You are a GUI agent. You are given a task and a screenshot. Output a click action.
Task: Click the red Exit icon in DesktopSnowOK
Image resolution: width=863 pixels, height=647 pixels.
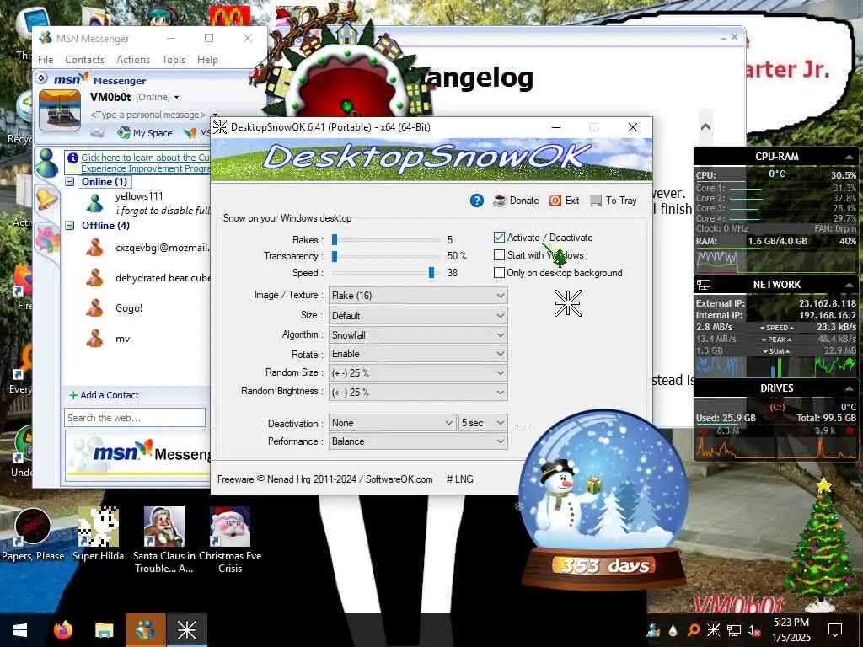[x=555, y=201]
